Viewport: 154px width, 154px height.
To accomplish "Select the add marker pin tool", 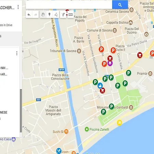I will pos(49,15).
